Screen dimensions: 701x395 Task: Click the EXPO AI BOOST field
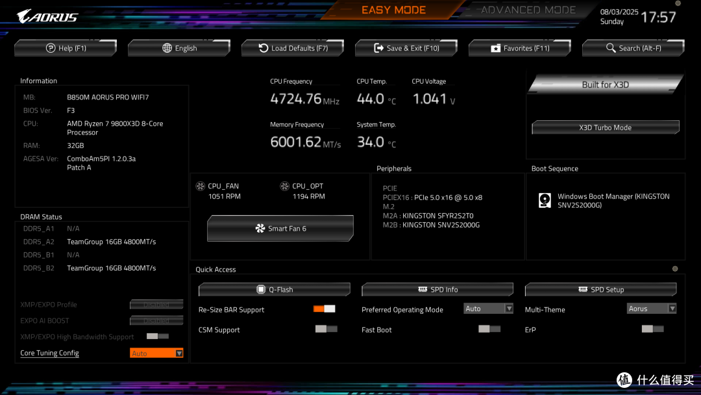(156, 321)
